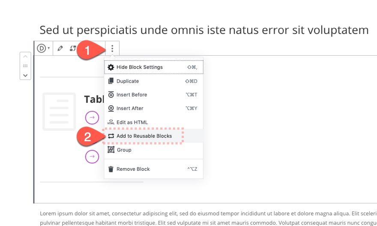377x226 pixels.
Task: Click the lower purple arrow circle button
Action: pyautogui.click(x=92, y=156)
